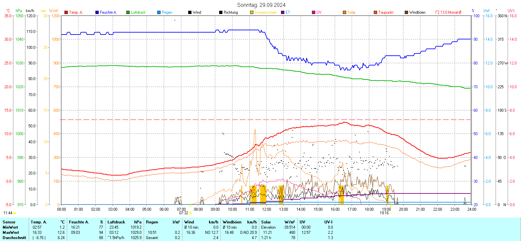
Task: Click the blue Feuchte A. legend square
Action: (97, 12)
